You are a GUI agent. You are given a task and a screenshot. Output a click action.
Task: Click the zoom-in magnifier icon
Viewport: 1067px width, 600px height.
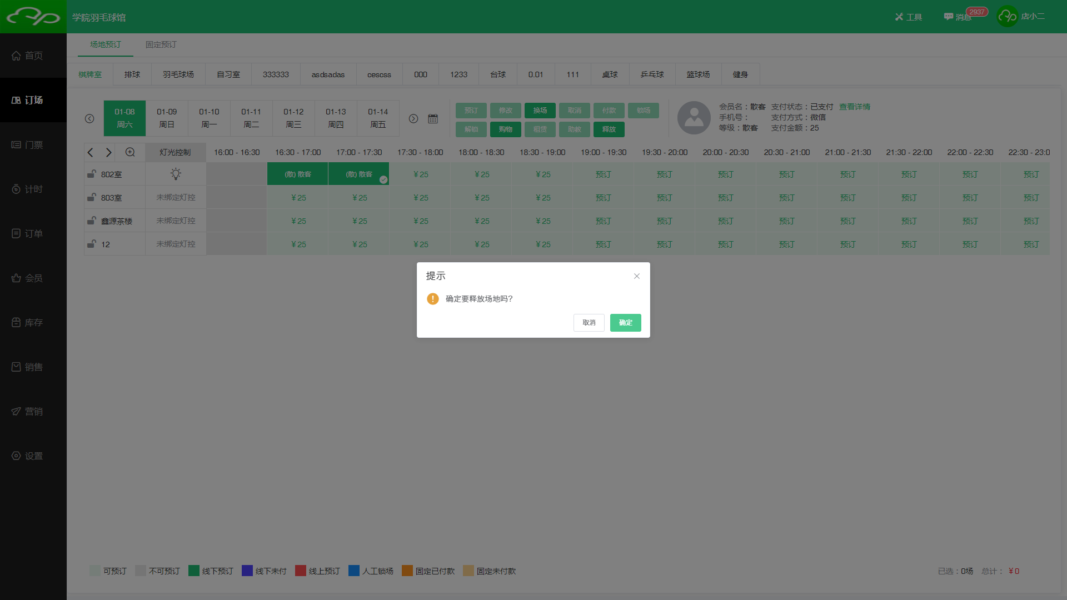pyautogui.click(x=130, y=152)
